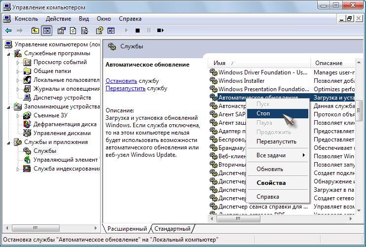Viewport: 366px width, 247px height.
Task: Click the Export list toolbar icon
Action: (84, 31)
